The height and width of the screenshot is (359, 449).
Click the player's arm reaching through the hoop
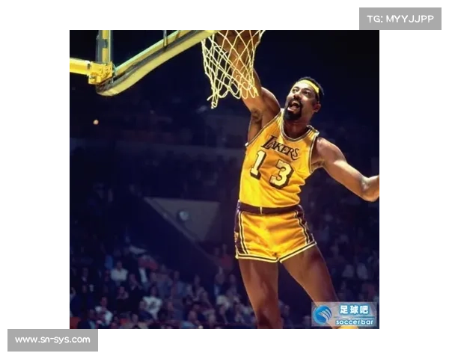click(x=257, y=99)
